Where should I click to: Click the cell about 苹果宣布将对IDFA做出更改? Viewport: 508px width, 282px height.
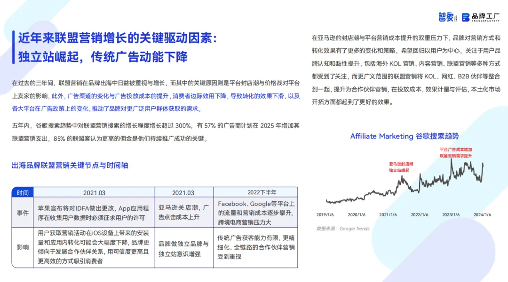click(x=94, y=213)
